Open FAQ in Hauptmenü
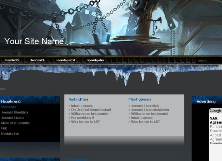222x161 pixels. (x=4, y=128)
